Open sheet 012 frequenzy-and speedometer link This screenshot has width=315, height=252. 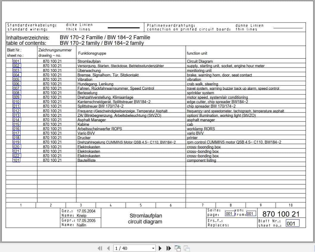point(16,111)
